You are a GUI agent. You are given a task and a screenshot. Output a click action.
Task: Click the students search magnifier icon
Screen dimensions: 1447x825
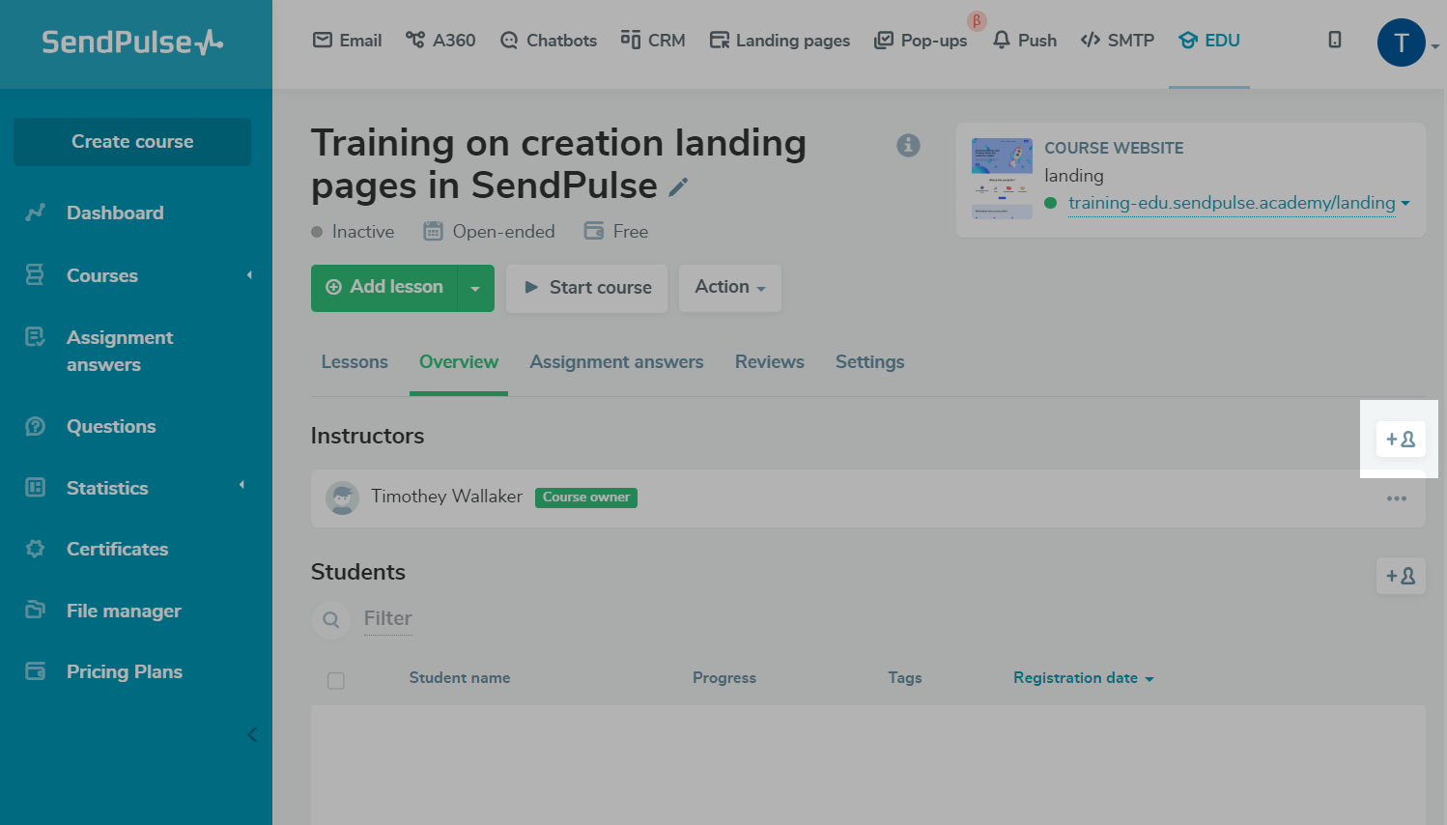point(331,619)
